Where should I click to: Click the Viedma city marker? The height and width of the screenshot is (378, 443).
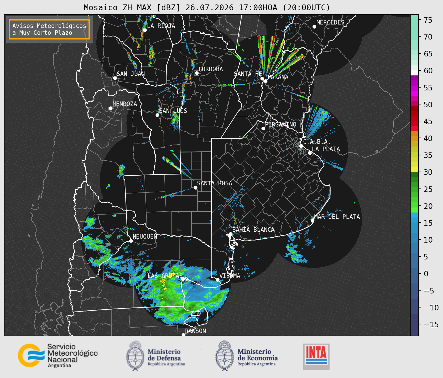tap(217, 280)
